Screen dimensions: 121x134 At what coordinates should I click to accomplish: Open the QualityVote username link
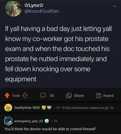23,108
